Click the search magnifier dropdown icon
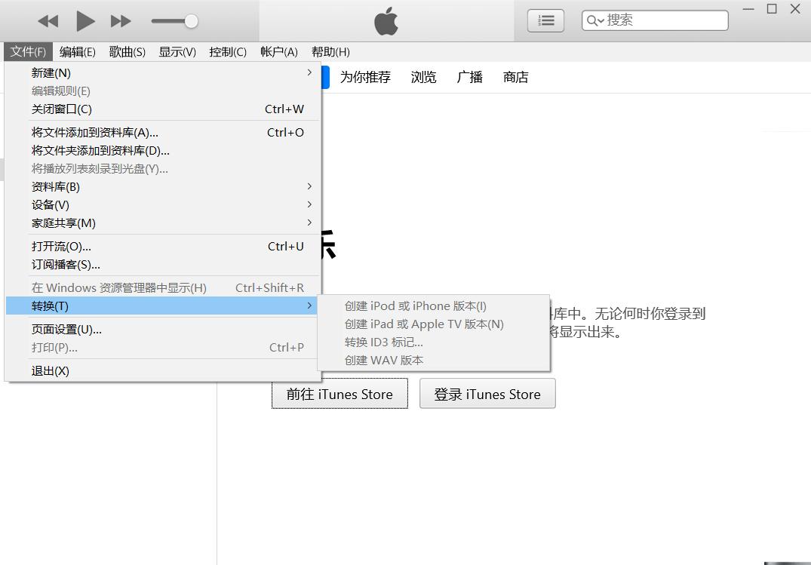811x565 pixels. (595, 20)
